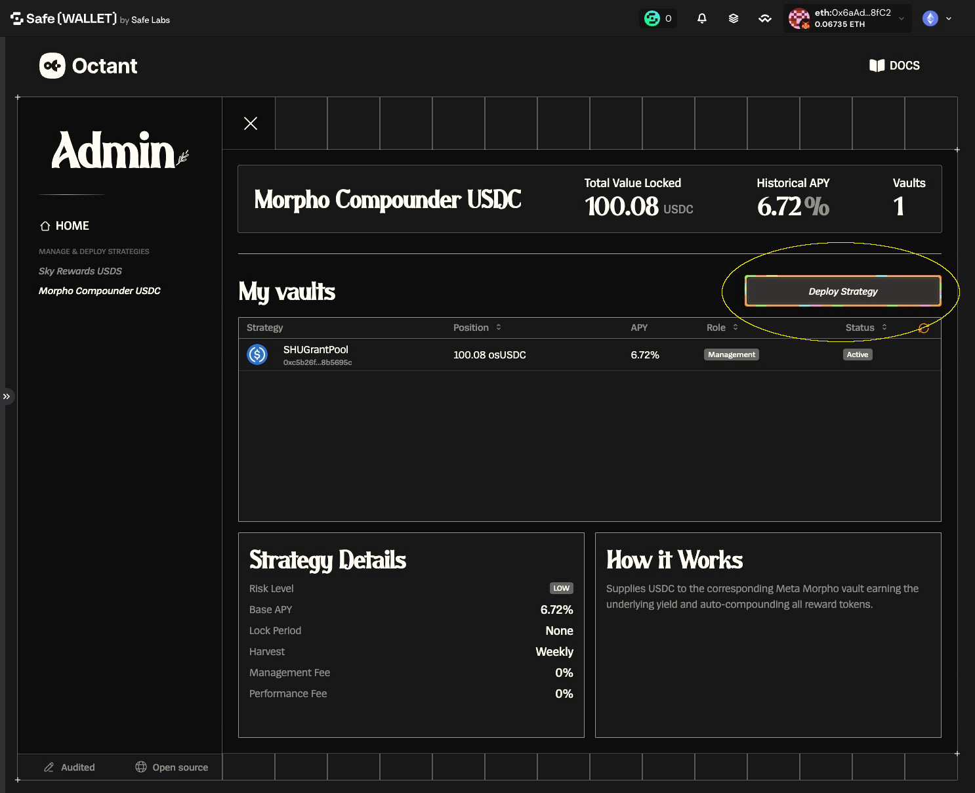Click the LOW risk level badge

pos(562,588)
